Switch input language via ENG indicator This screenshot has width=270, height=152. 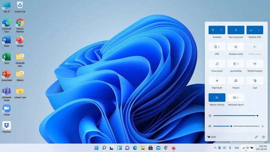point(237,148)
